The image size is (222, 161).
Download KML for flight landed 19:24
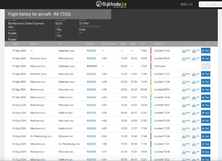pos(186,97)
